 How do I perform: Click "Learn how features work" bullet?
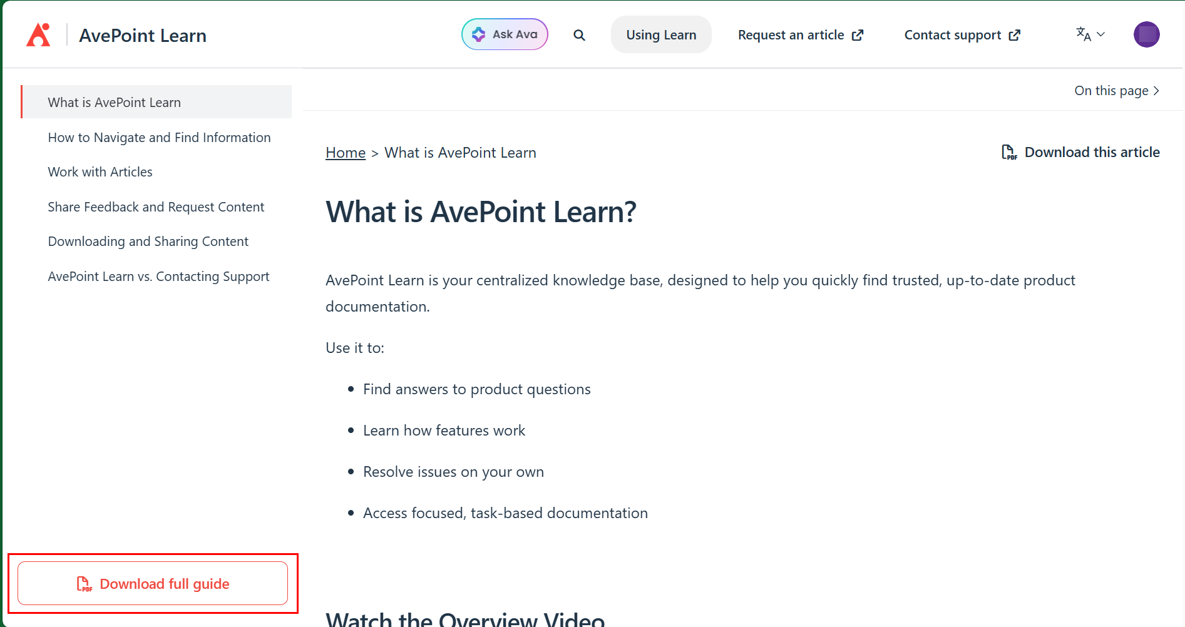pos(444,431)
